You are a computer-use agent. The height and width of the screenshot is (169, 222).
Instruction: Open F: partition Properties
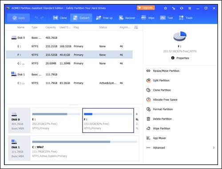tap(180, 58)
